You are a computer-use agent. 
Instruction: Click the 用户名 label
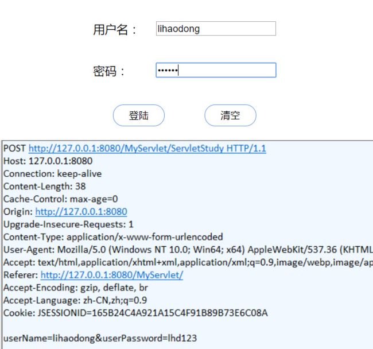[x=114, y=30]
